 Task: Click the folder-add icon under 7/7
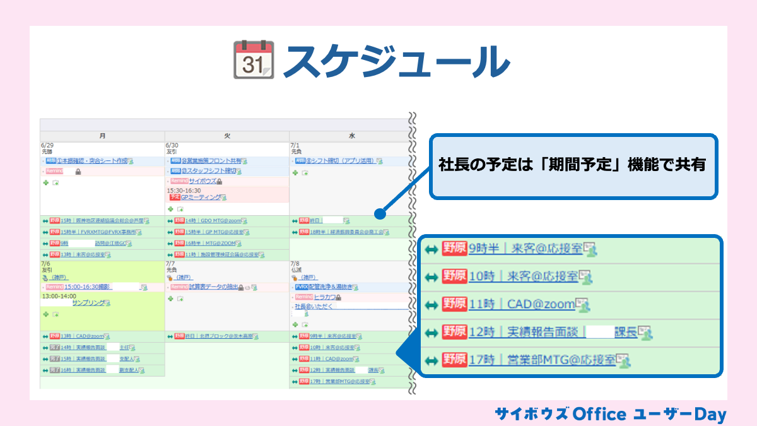[x=180, y=299]
